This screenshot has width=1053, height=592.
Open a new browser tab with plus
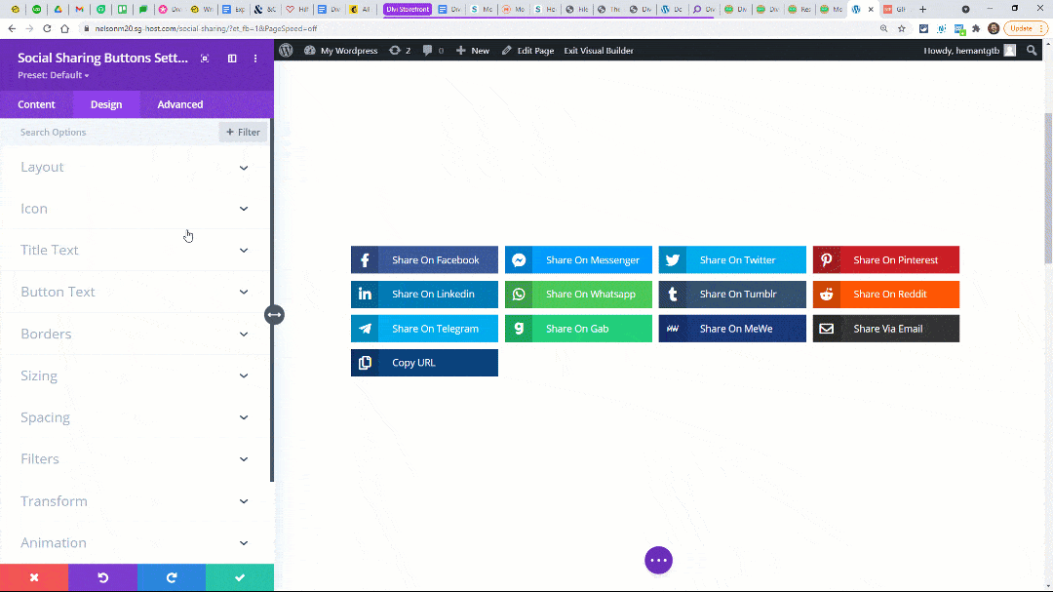(x=922, y=10)
